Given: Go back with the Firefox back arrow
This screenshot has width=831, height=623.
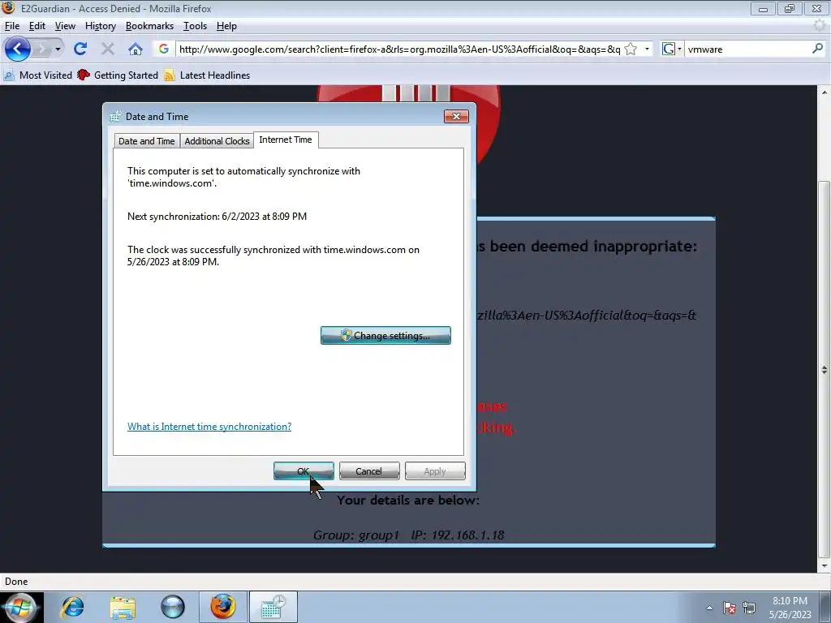Looking at the screenshot, I should [x=18, y=49].
